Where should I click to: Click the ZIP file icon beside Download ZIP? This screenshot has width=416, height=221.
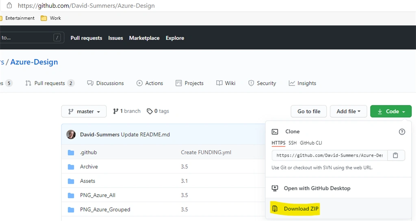coord(275,208)
